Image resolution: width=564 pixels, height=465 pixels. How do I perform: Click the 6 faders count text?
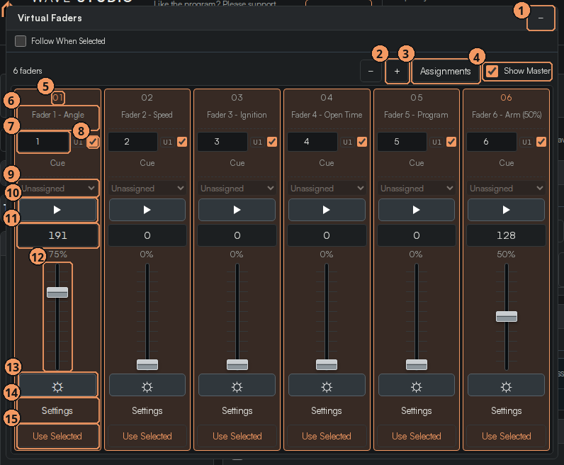coord(28,71)
